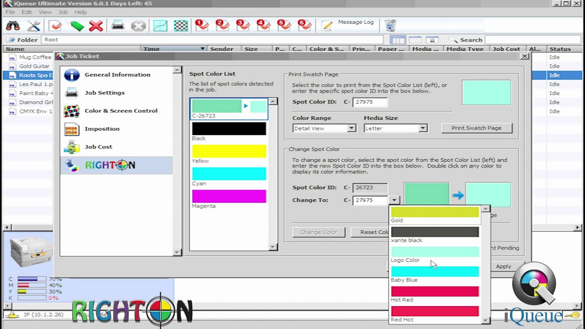The width and height of the screenshot is (585, 329).
Task: Choose xante black from the dropdown list
Action: point(435,235)
